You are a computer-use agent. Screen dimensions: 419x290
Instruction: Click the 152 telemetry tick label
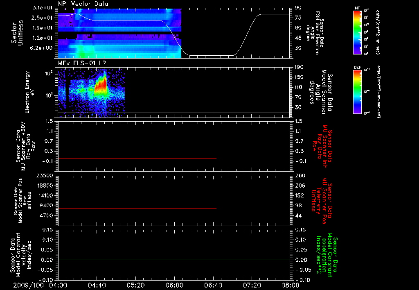pyautogui.click(x=299, y=195)
